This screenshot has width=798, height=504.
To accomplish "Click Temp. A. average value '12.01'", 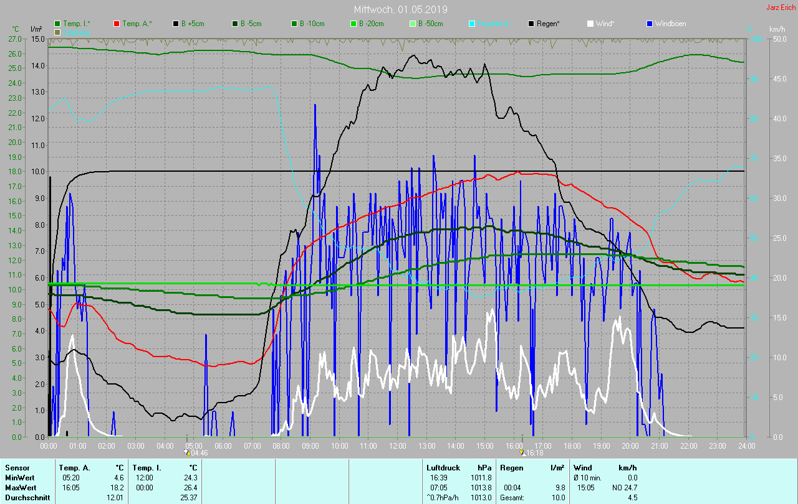I will 115,498.
